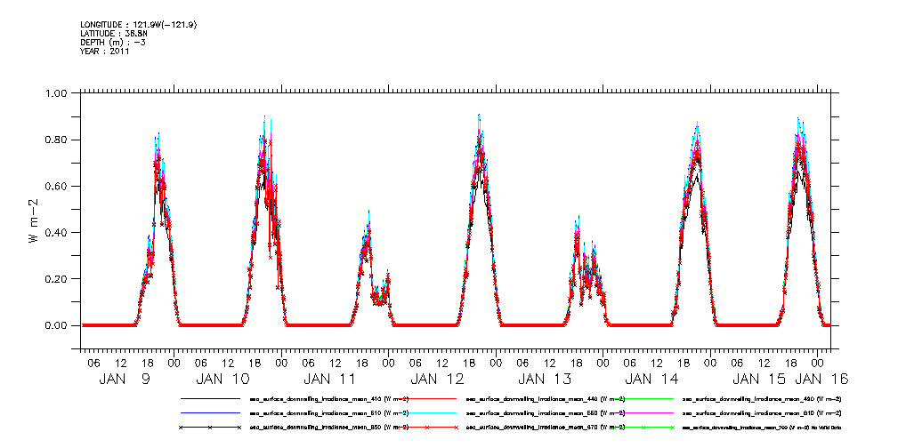Image resolution: width=898 pixels, height=448 pixels.
Task: Click the red x-marked legend line sample
Action: point(425,428)
